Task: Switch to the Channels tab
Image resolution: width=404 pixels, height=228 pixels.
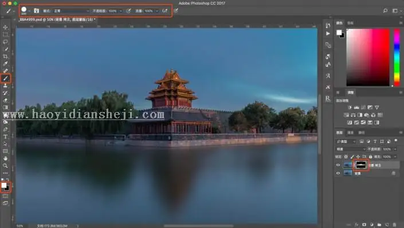Action: click(350, 133)
